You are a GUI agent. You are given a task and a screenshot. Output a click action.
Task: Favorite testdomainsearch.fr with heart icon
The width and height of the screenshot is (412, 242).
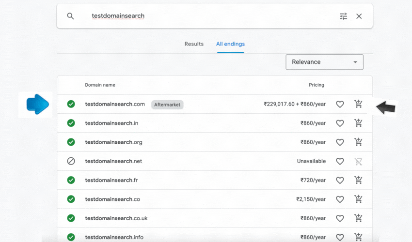point(340,181)
